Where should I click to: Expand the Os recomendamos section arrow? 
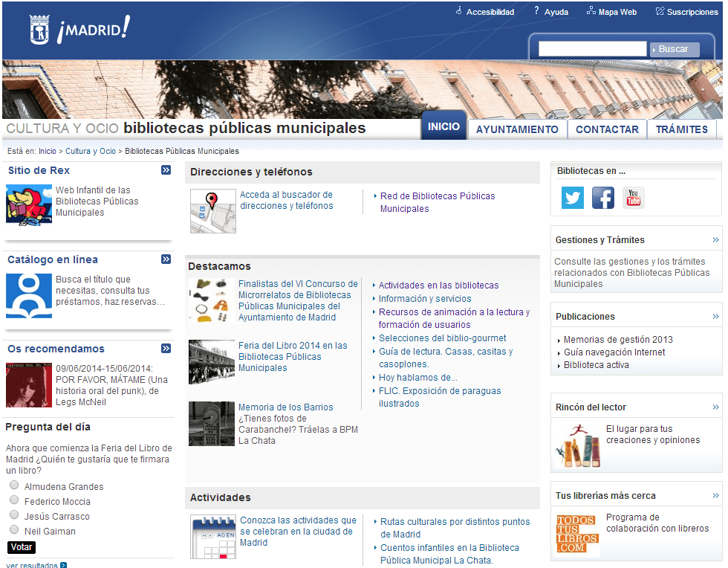click(166, 349)
